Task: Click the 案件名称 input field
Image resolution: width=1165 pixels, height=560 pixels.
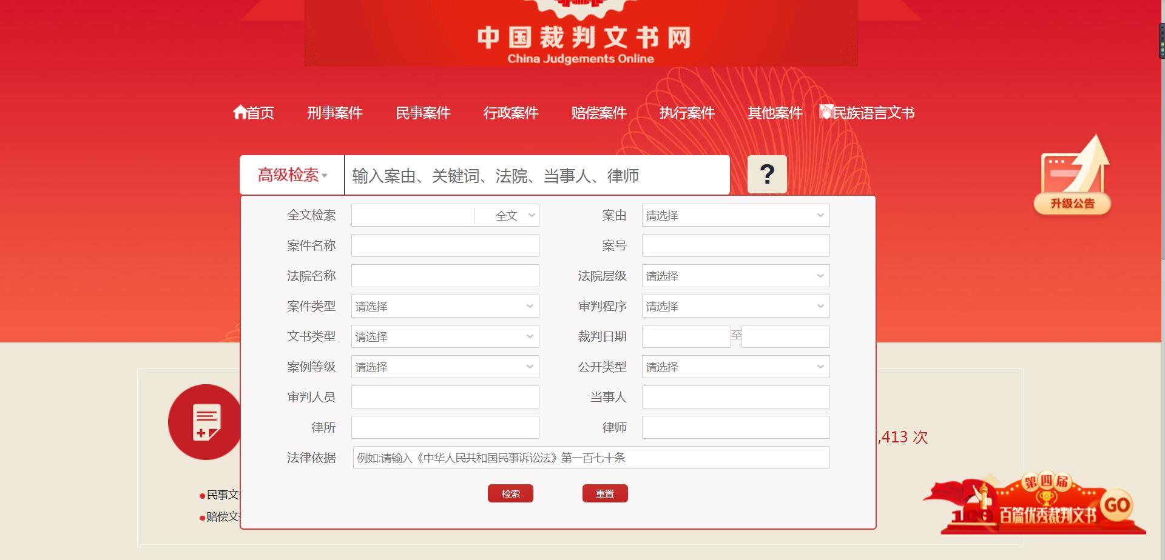Action: 445,245
